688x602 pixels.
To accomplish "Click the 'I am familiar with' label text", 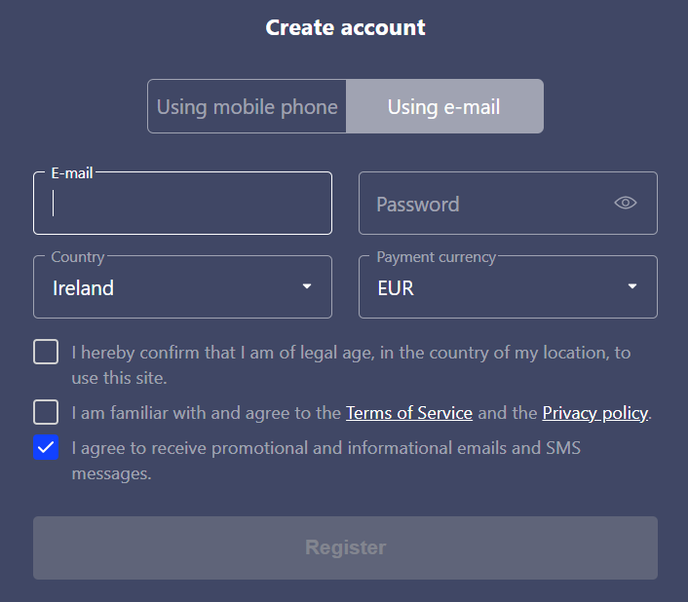I will [x=207, y=413].
